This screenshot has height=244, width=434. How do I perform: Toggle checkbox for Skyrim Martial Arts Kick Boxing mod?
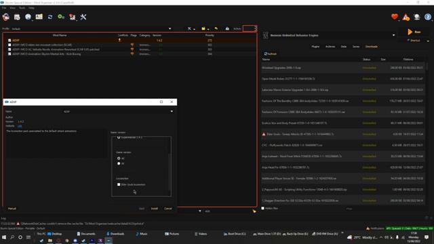(x=9, y=54)
